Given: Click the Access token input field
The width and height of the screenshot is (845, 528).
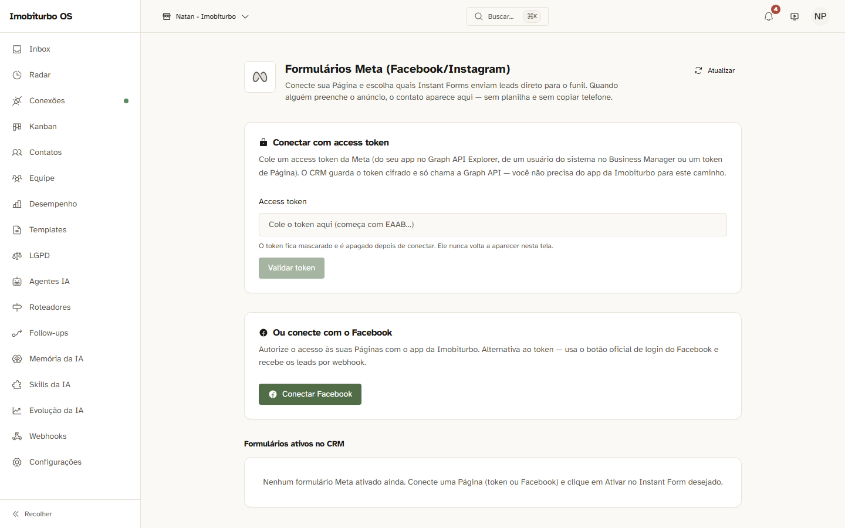Looking at the screenshot, I should (x=493, y=225).
